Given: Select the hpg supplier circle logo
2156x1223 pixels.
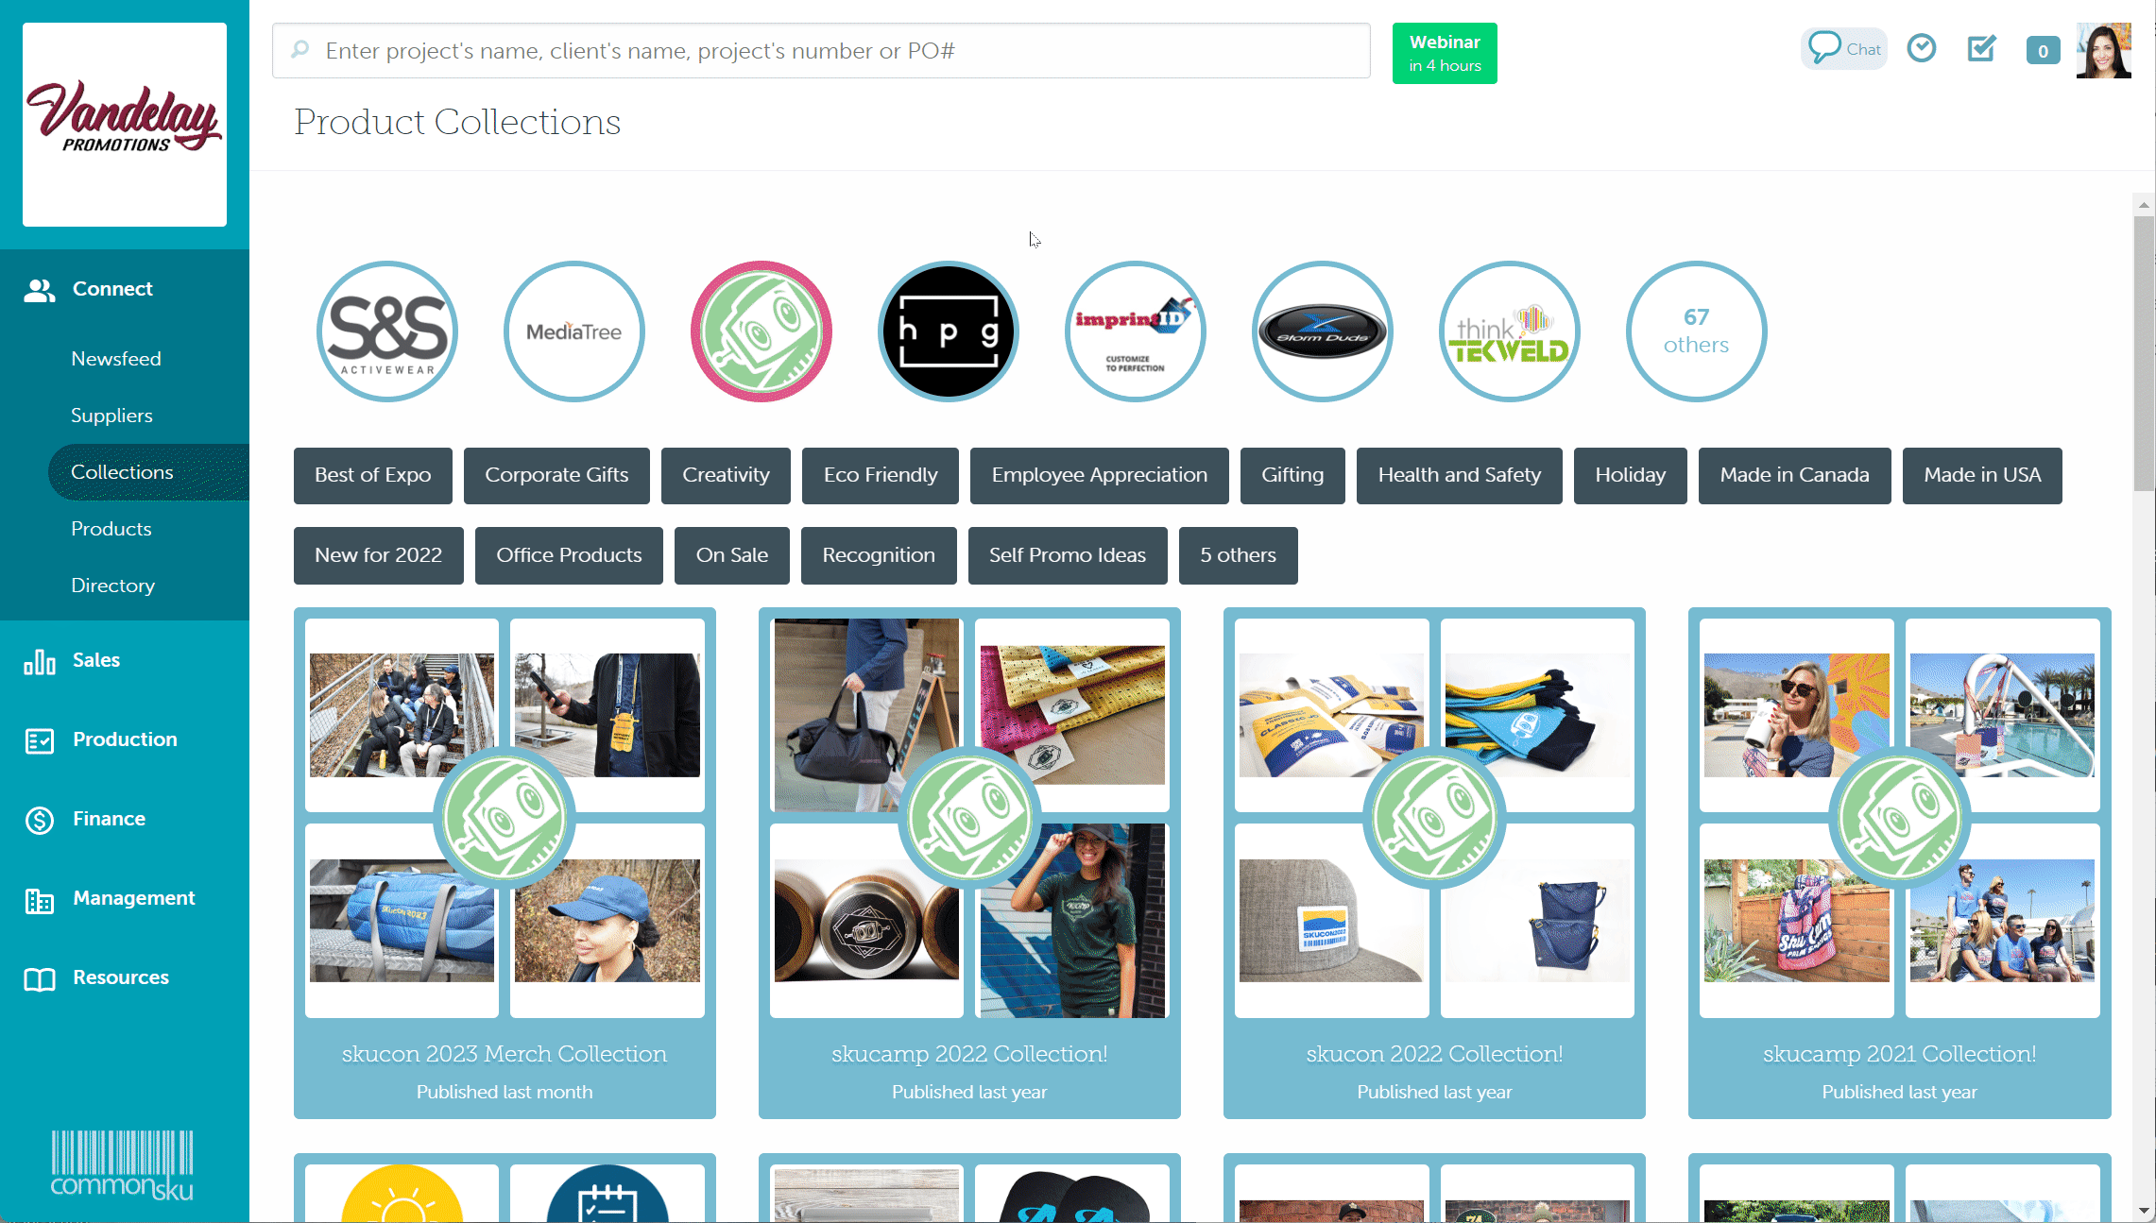Looking at the screenshot, I should 949,331.
